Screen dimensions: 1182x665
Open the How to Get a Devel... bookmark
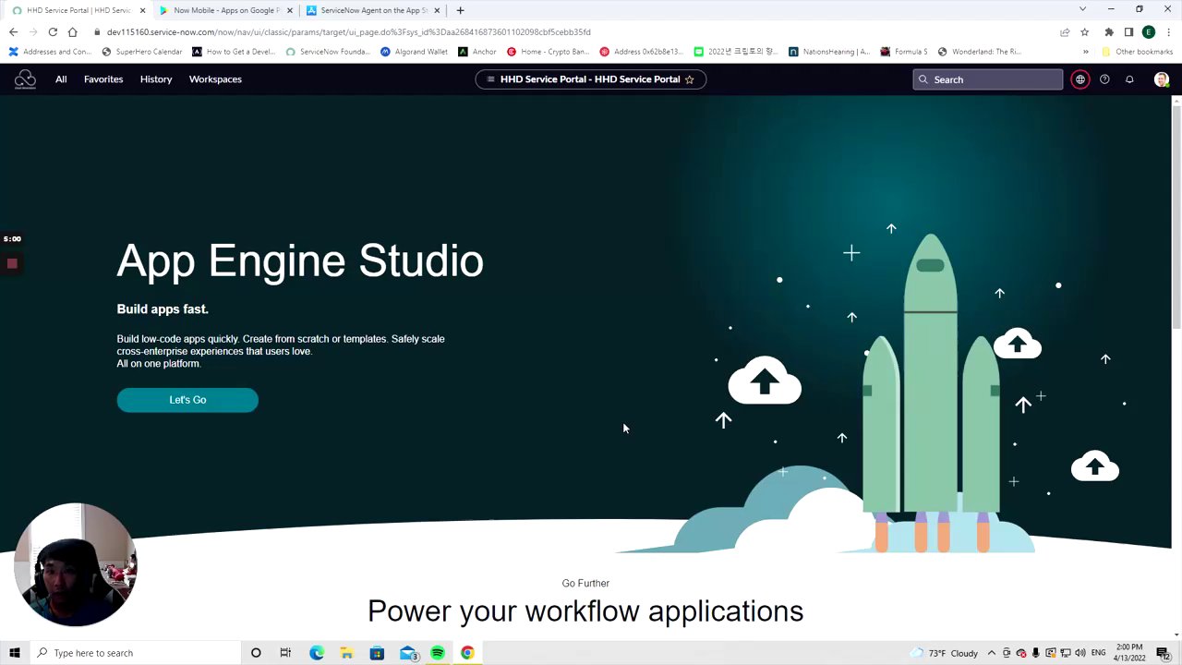(x=234, y=52)
